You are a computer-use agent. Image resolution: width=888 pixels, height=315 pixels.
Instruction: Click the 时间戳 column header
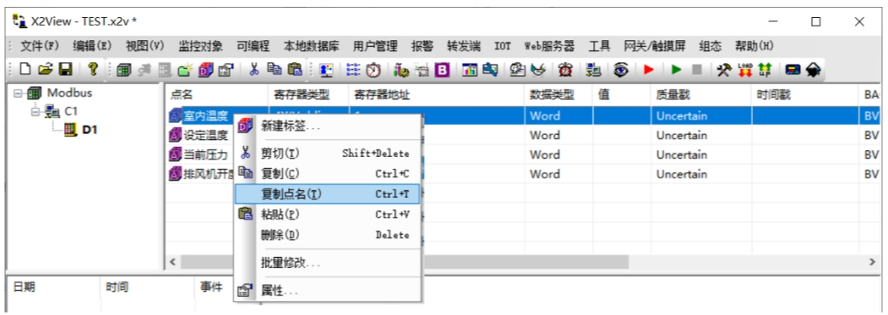click(x=805, y=95)
